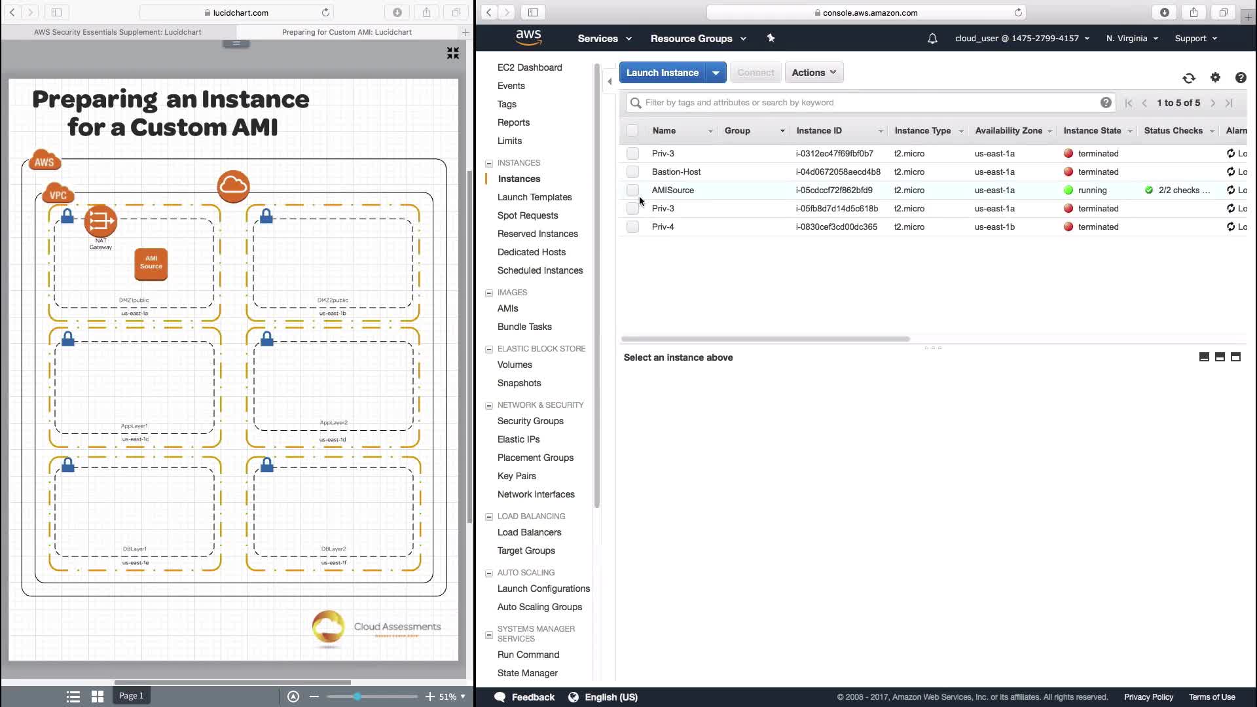Viewport: 1257px width, 707px height.
Task: Collapse the ELASTIC BLOCK STORE section
Action: click(x=488, y=349)
